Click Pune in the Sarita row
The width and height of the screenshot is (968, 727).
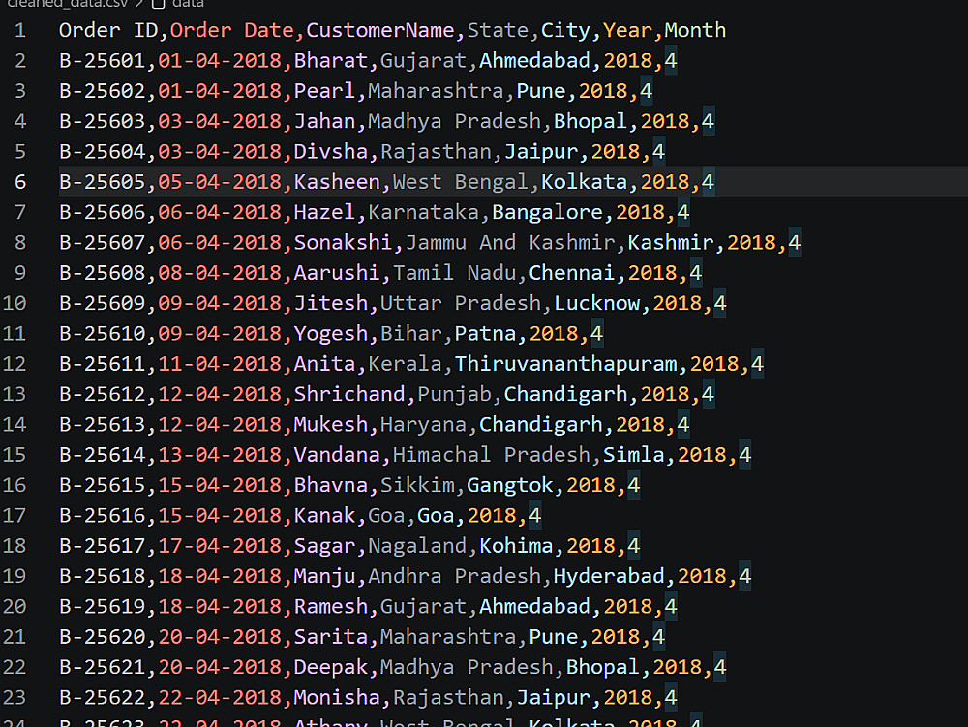pyautogui.click(x=553, y=636)
